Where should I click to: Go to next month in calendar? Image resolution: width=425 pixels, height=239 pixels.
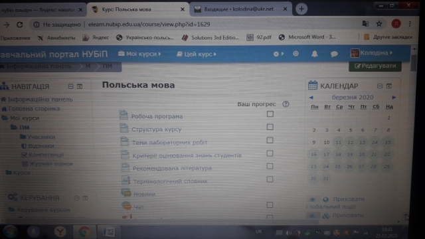point(394,98)
